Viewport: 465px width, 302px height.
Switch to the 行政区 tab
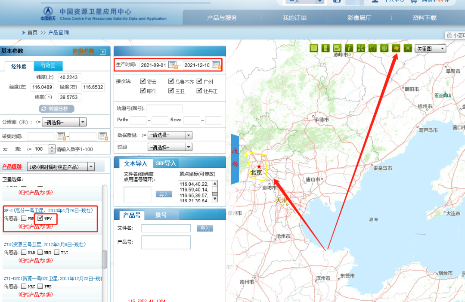pos(48,65)
